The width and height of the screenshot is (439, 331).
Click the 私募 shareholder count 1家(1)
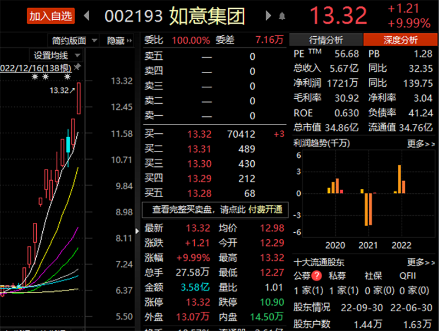tap(344, 291)
